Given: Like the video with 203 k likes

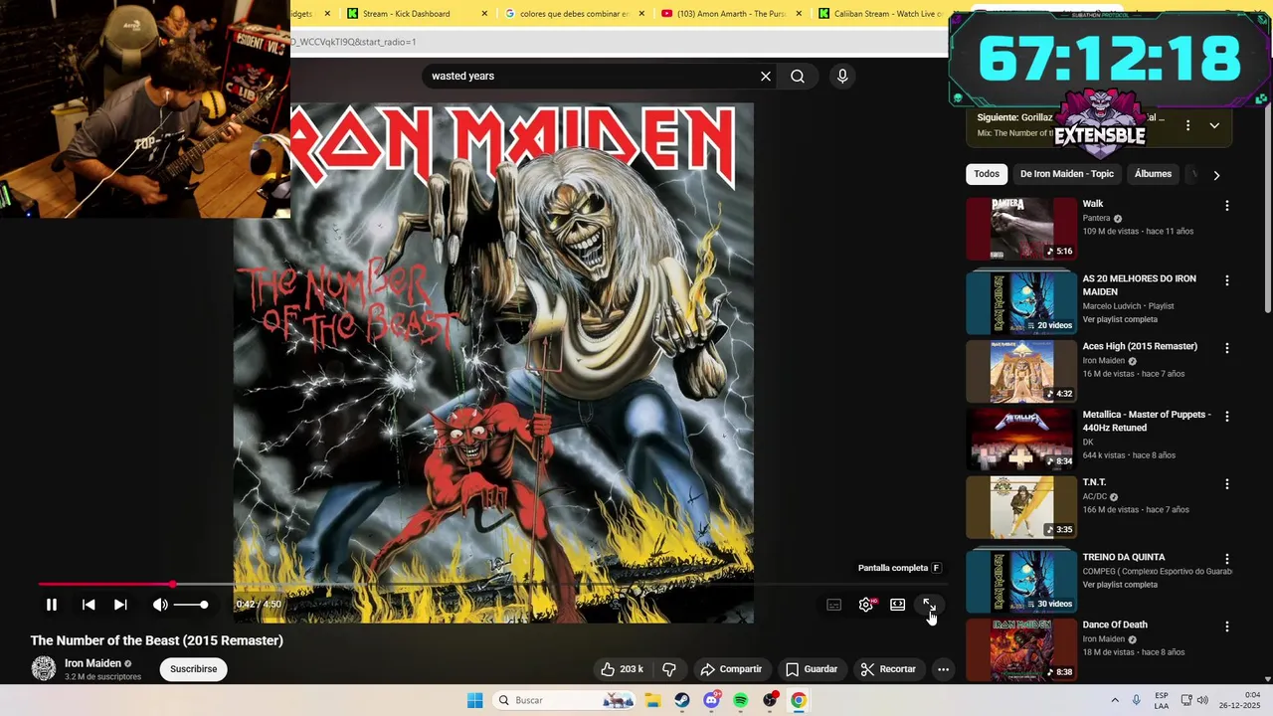Looking at the screenshot, I should [622, 669].
